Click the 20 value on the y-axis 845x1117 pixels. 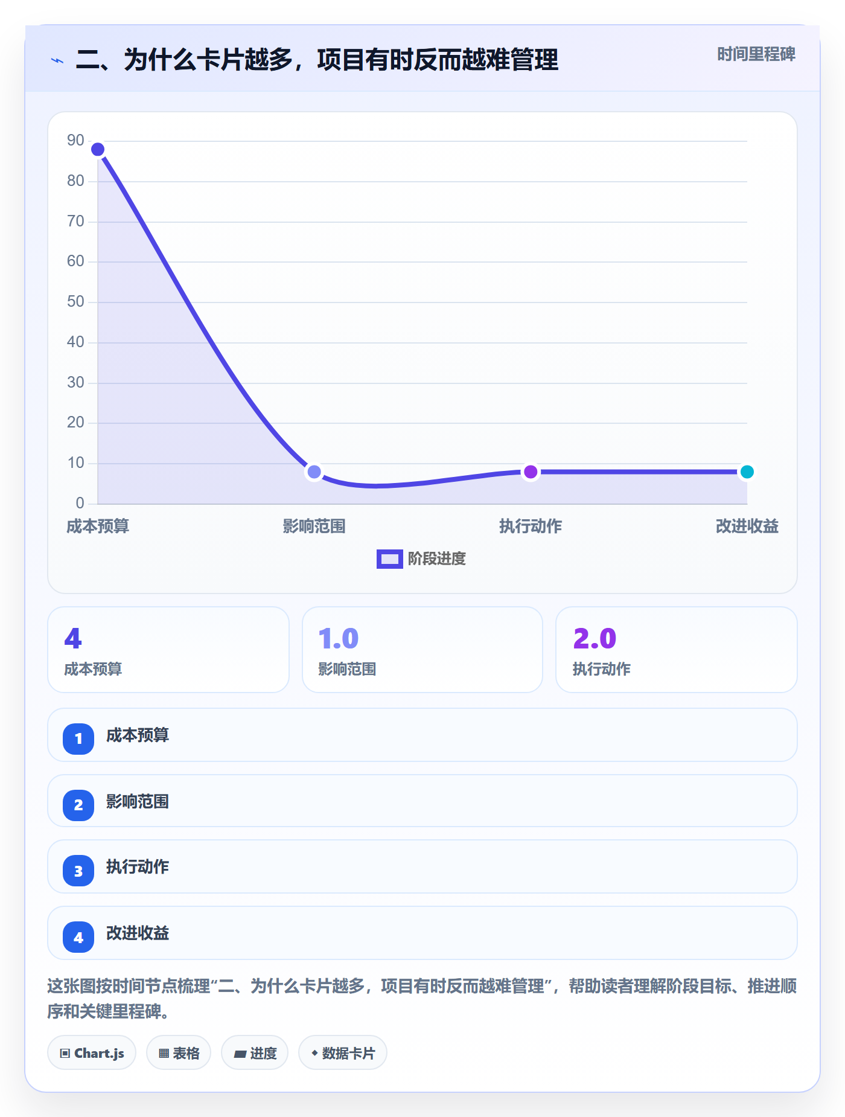click(75, 423)
